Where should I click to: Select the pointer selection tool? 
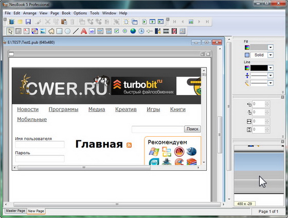[10, 31]
